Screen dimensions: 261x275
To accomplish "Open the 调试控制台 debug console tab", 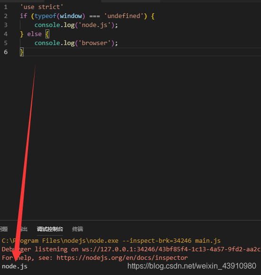I will click(x=50, y=229).
